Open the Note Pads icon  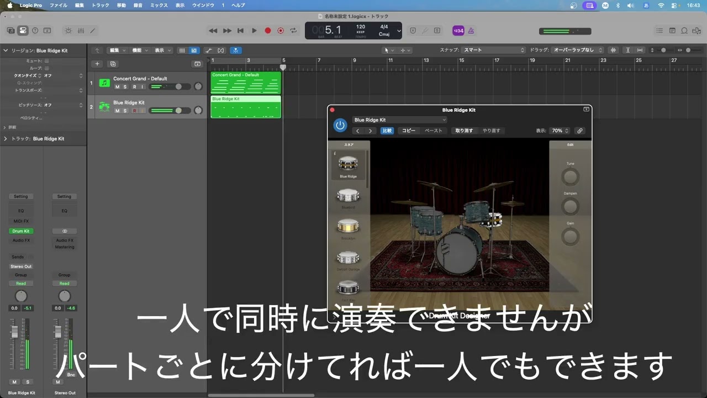point(672,31)
